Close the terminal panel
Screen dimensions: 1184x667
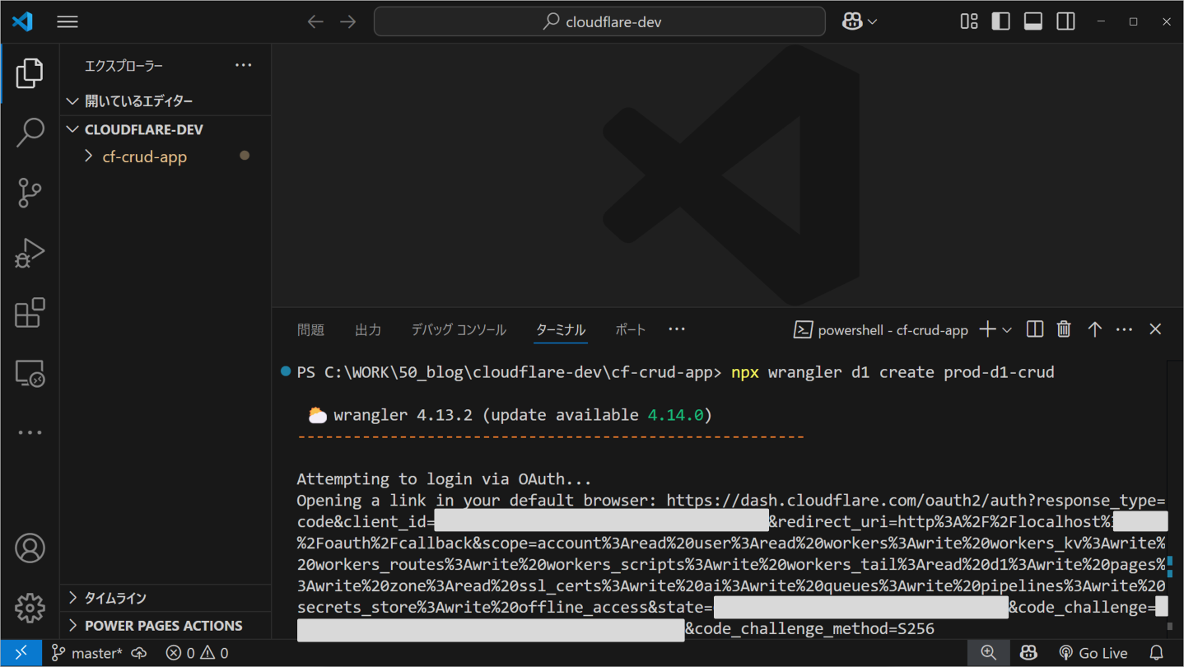1155,329
